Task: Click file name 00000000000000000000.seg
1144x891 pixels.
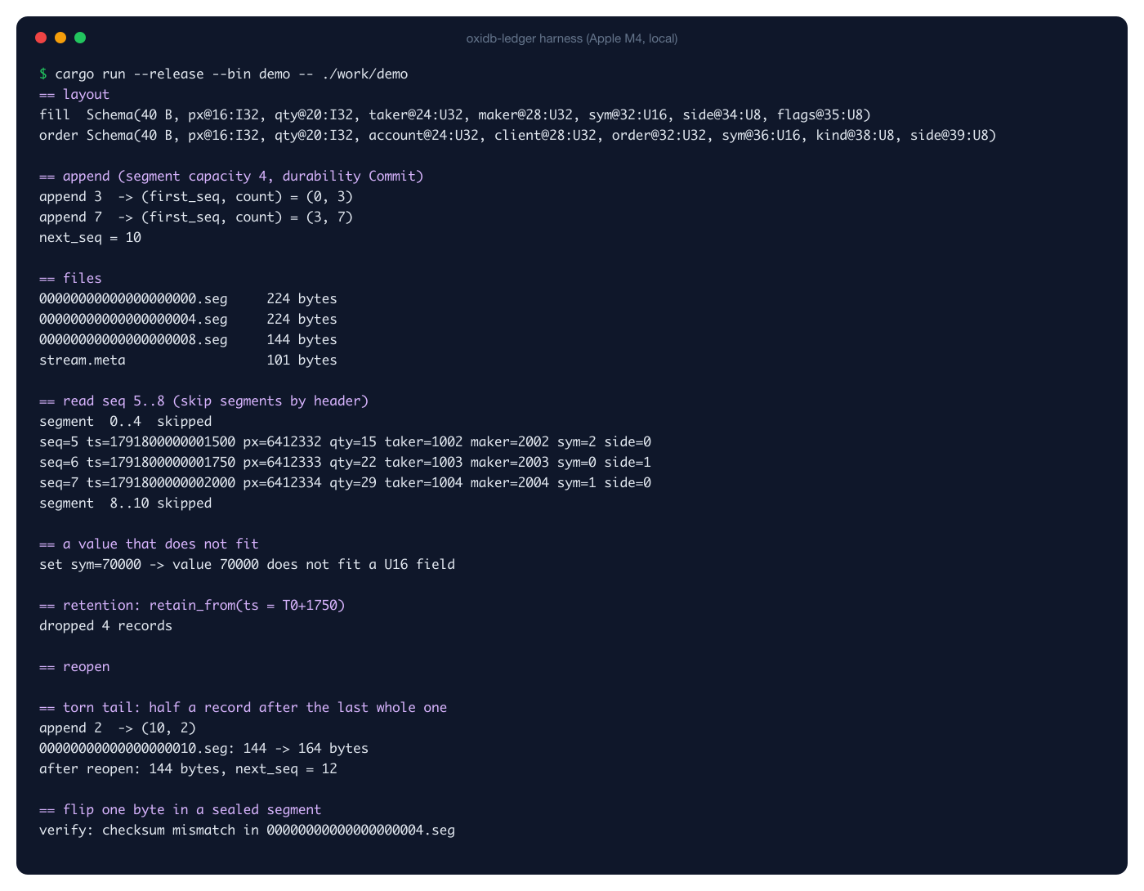Action: click(133, 299)
